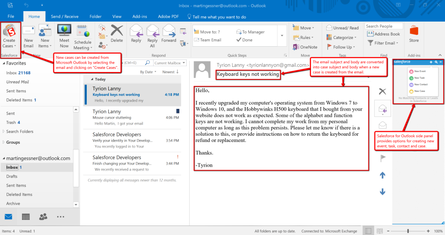Click the large Delete button in the ribbon
Image resolution: width=445 pixels, height=235 pixels.
point(117,34)
